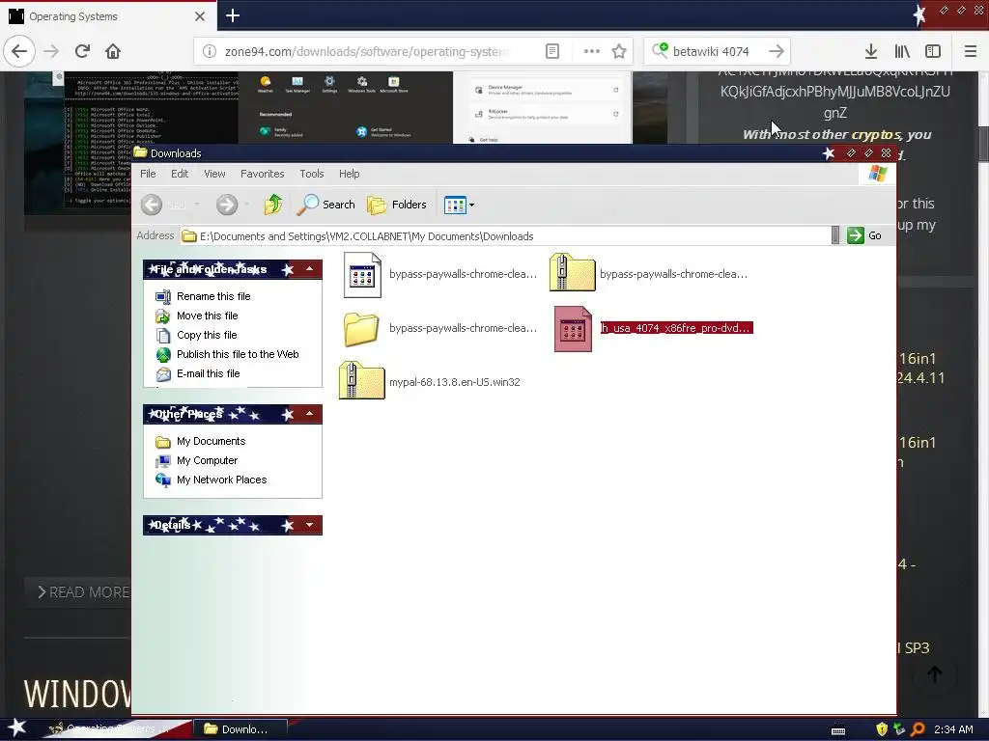Toggle reader view in address bar
This screenshot has width=989, height=741.
pyautogui.click(x=551, y=51)
